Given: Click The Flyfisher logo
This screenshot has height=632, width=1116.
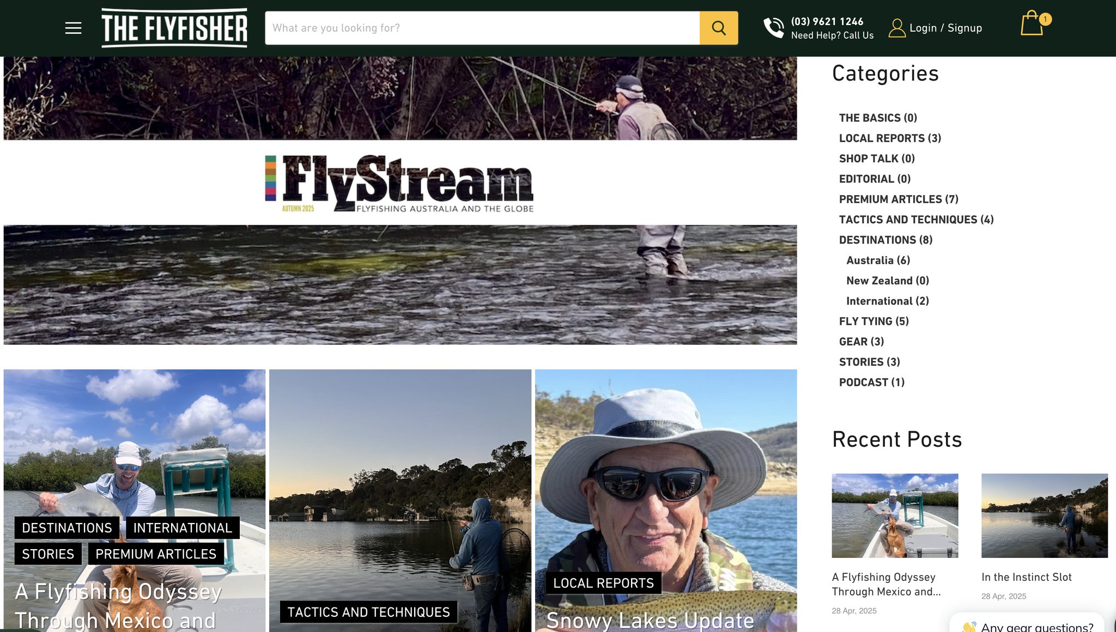Looking at the screenshot, I should click(x=174, y=28).
